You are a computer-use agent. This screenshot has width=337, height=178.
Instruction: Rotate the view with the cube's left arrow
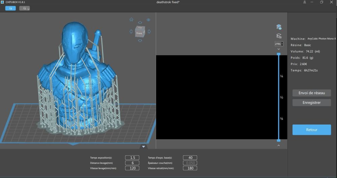131,31
